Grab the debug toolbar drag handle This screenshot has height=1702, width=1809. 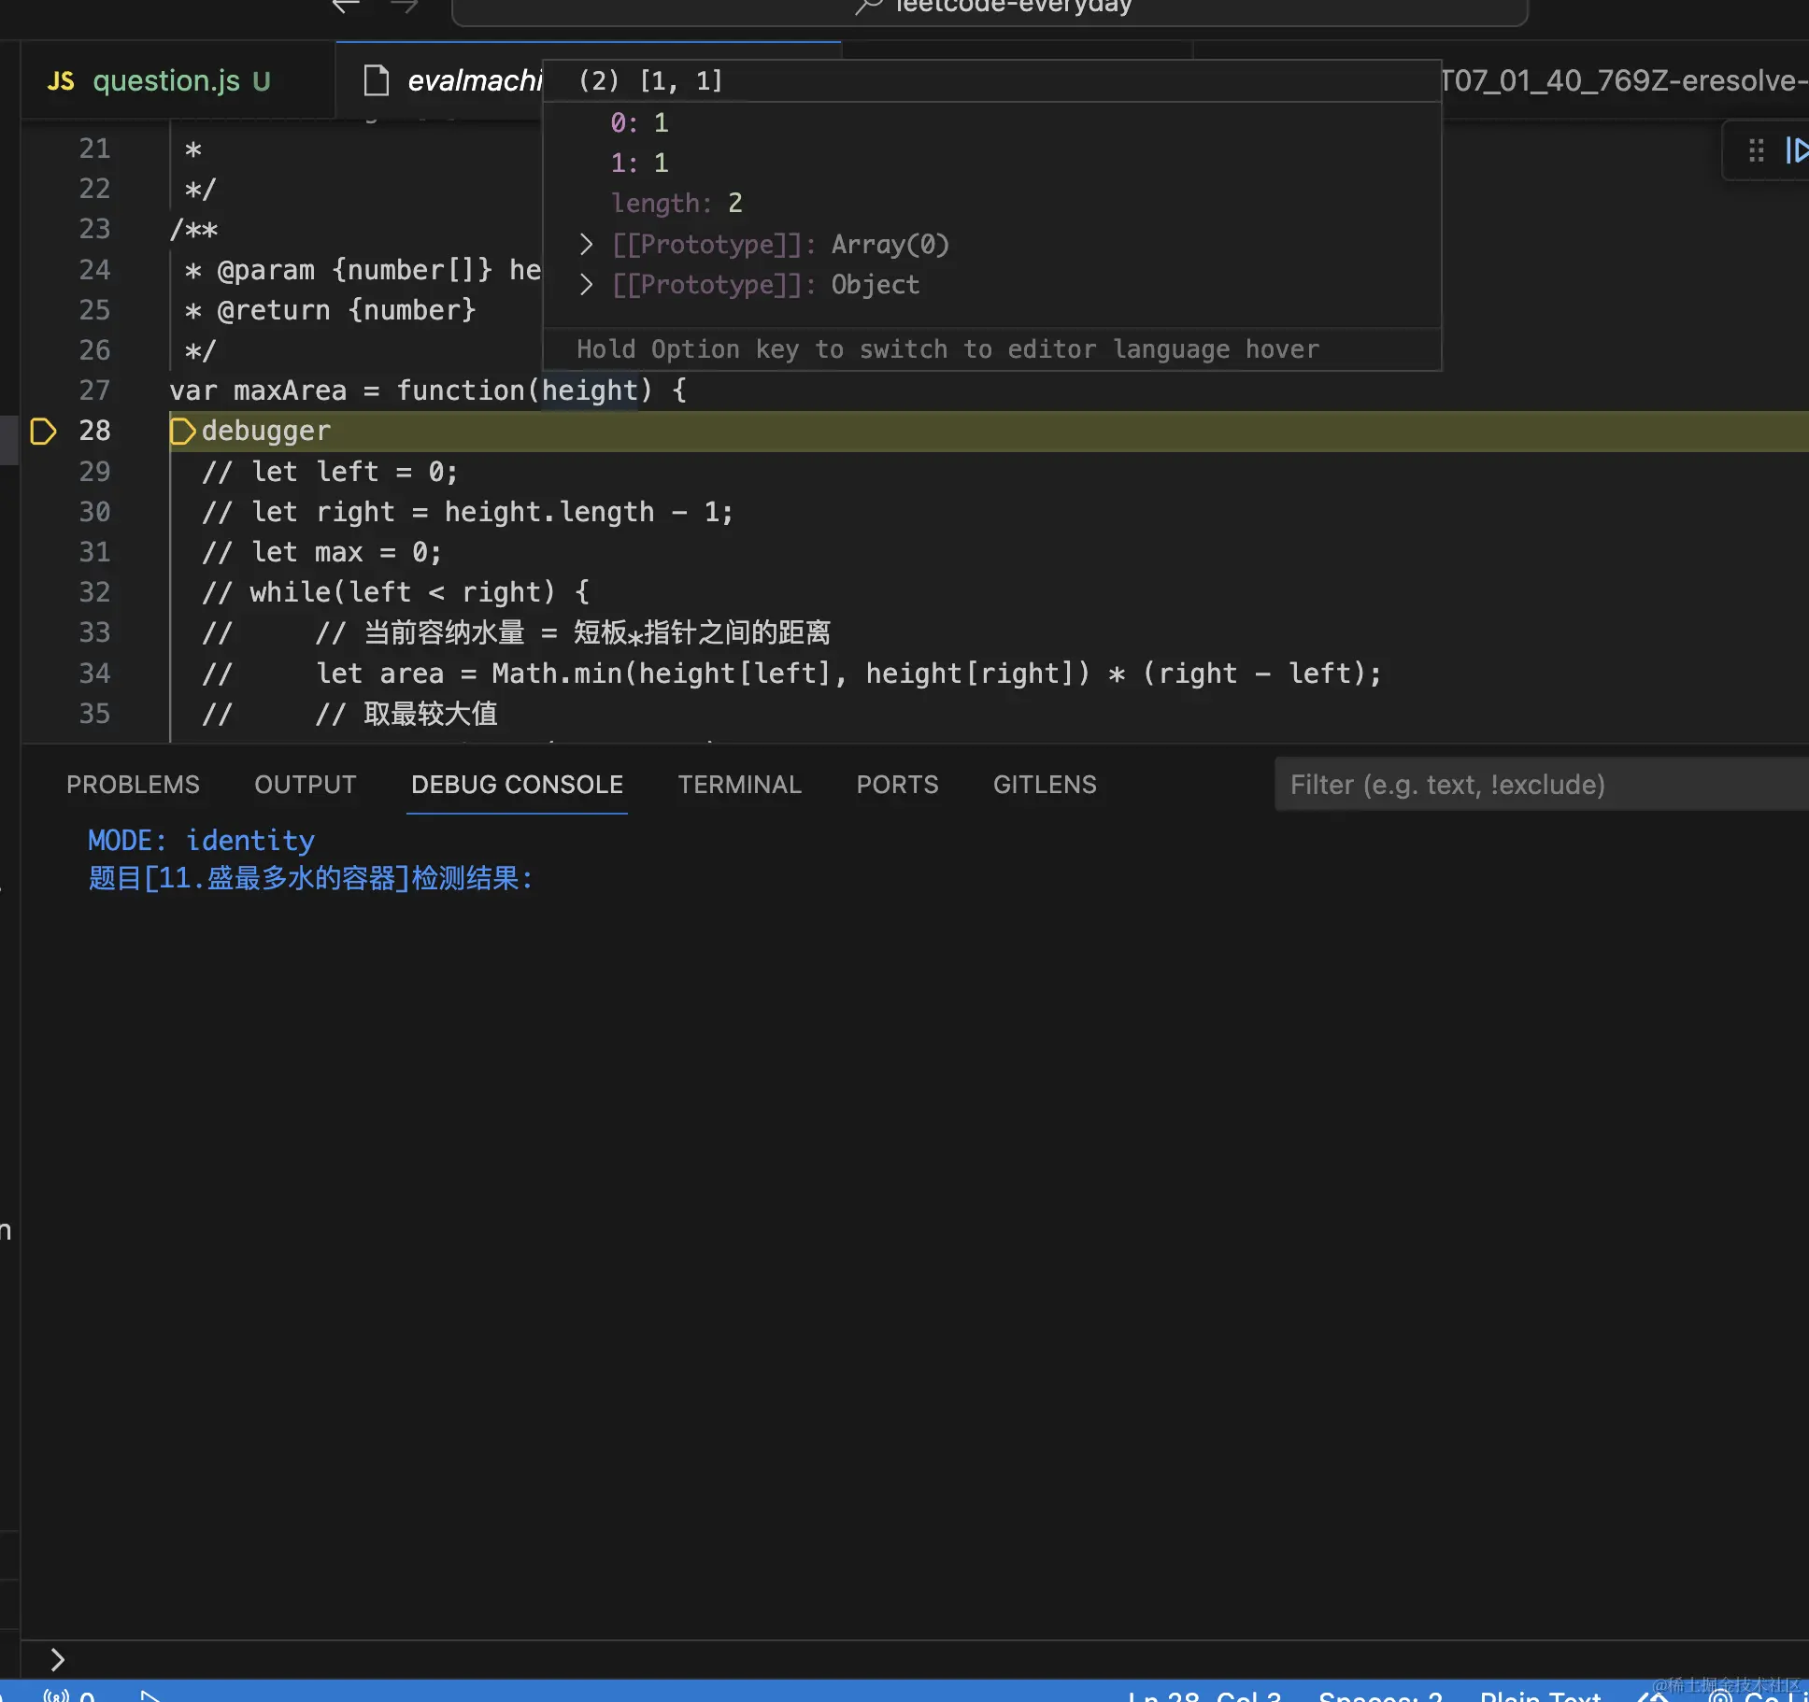click(x=1757, y=150)
